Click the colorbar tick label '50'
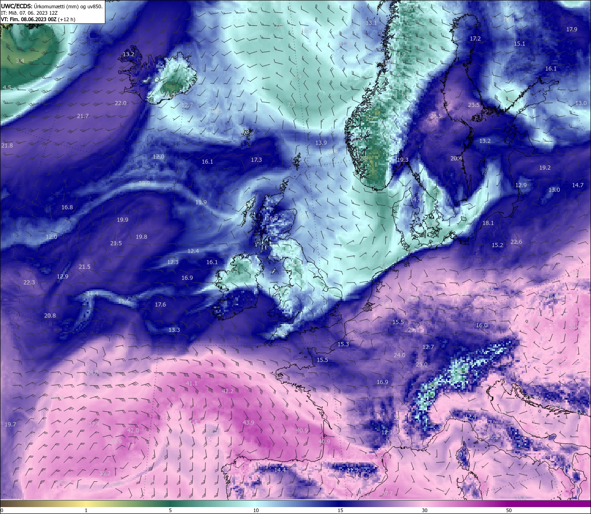This screenshot has height=514, width=591. click(509, 510)
